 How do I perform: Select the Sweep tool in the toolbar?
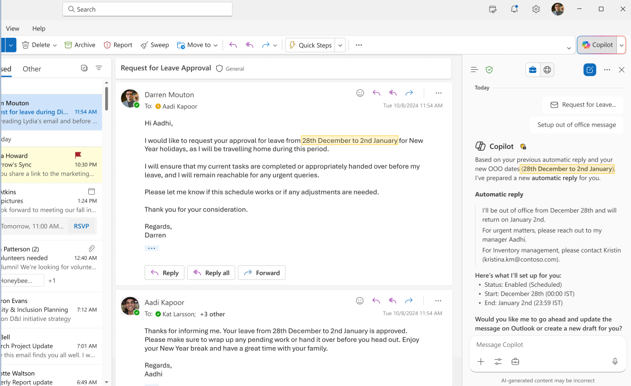click(x=155, y=45)
